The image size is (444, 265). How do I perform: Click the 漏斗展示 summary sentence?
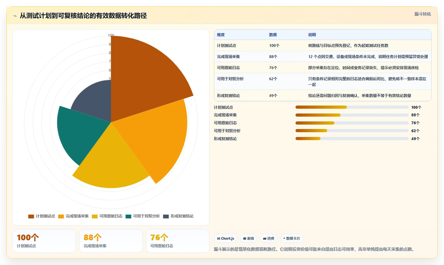pos(314,249)
